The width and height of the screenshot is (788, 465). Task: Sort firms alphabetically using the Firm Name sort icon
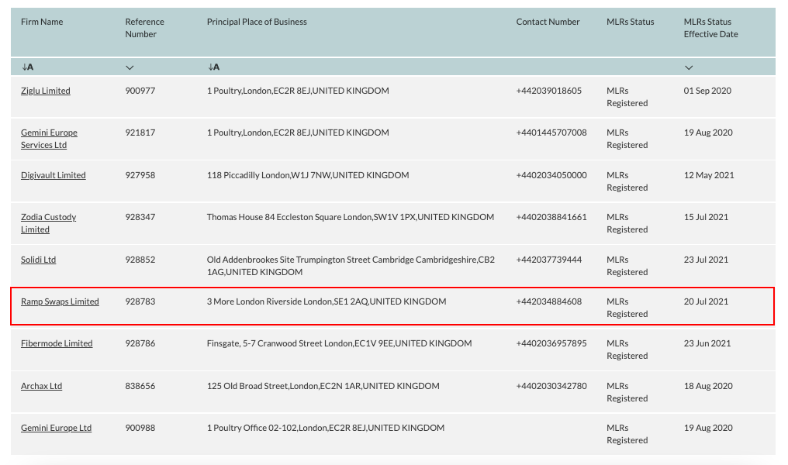[28, 67]
